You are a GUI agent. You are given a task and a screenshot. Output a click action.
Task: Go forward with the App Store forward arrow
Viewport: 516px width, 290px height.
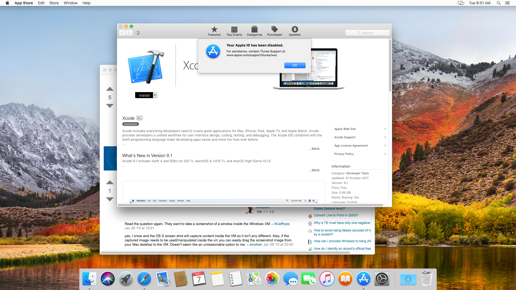(x=129, y=33)
